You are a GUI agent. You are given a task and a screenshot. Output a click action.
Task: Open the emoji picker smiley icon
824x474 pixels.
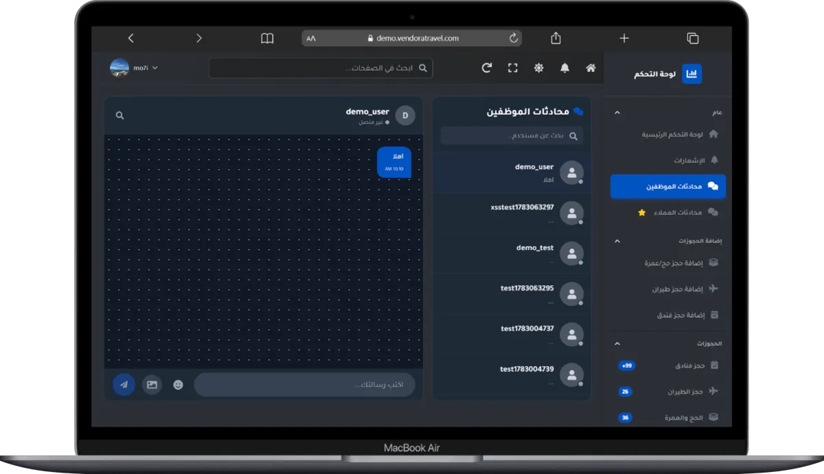[178, 385]
